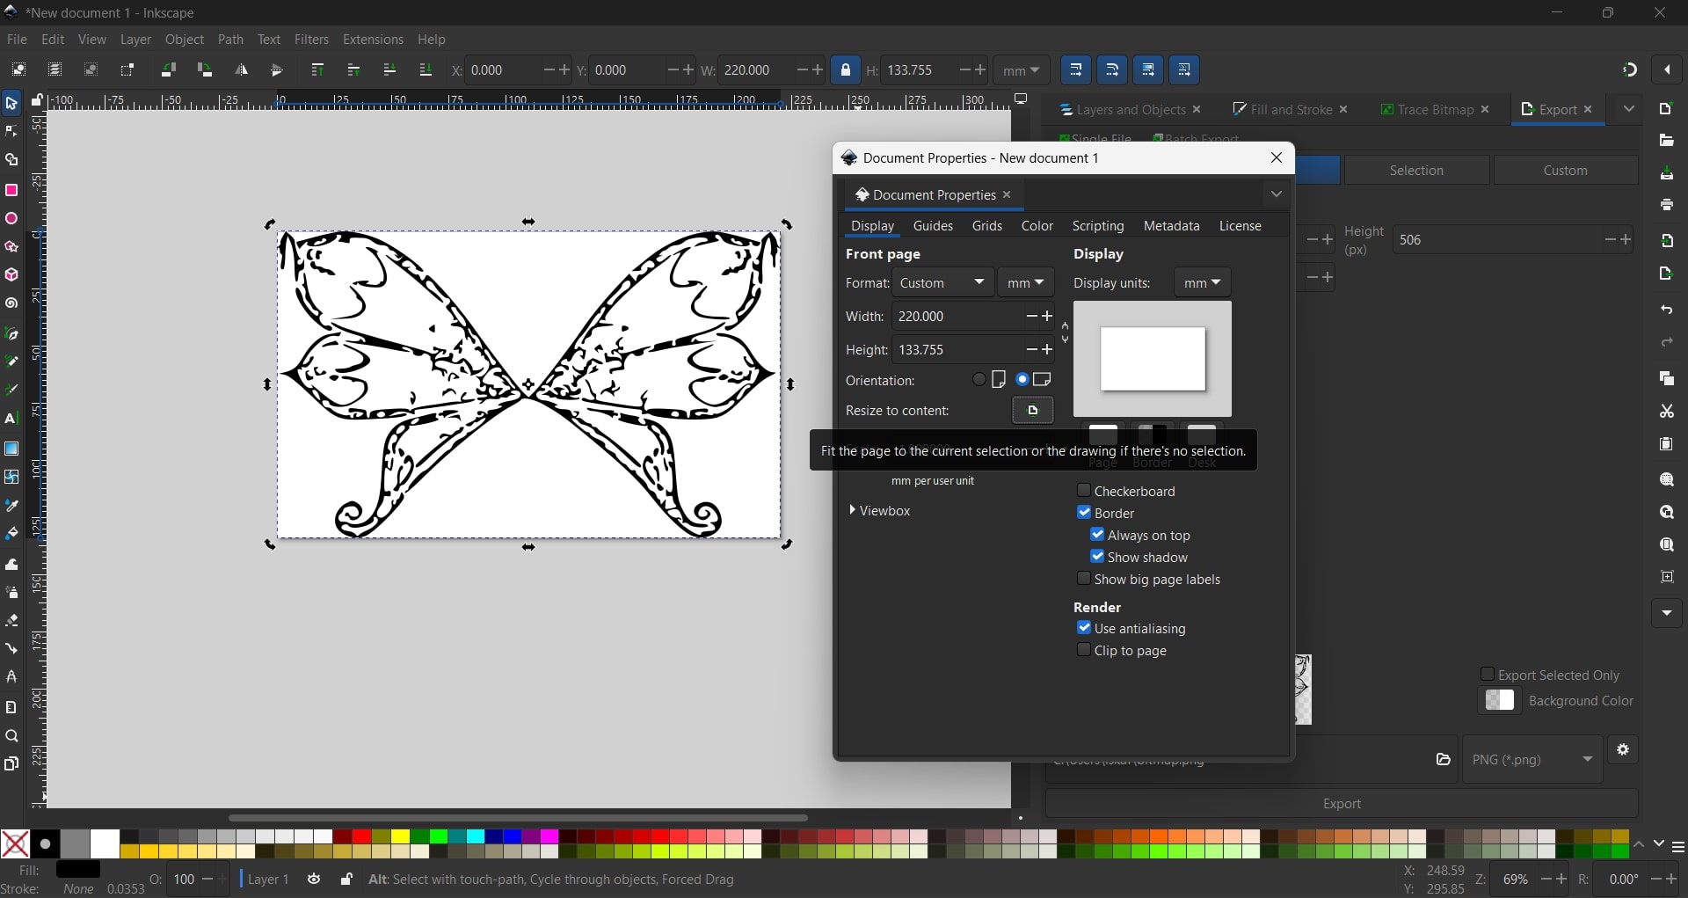Click the Page color swatch

coord(1103,436)
